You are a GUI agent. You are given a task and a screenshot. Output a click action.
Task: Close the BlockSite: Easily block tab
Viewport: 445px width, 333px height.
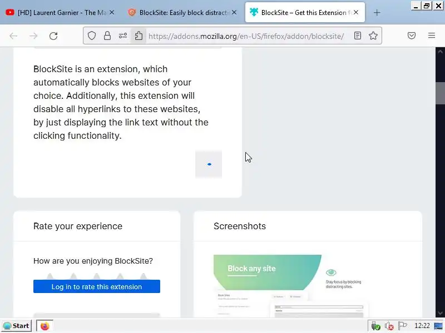point(234,12)
